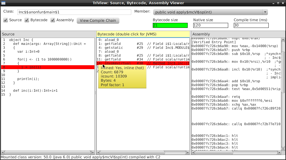
Task: Minimize the TriView window
Action: coord(273,3)
